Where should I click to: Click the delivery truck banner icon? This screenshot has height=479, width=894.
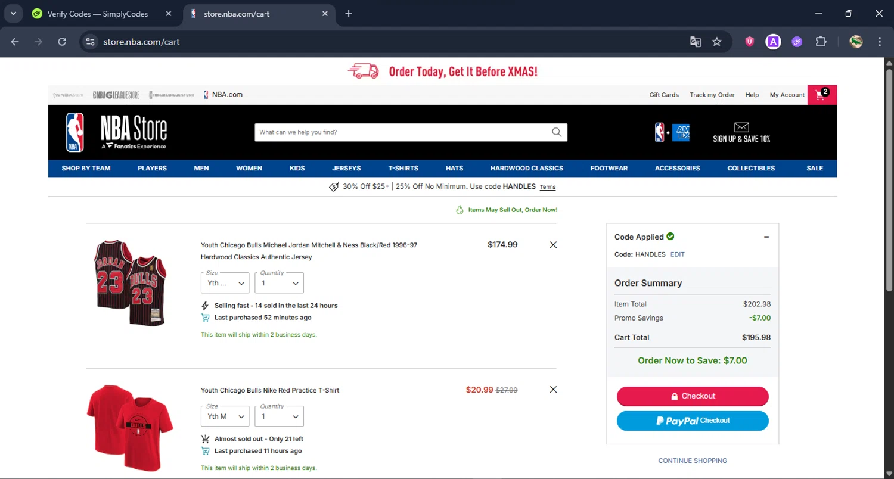point(363,71)
